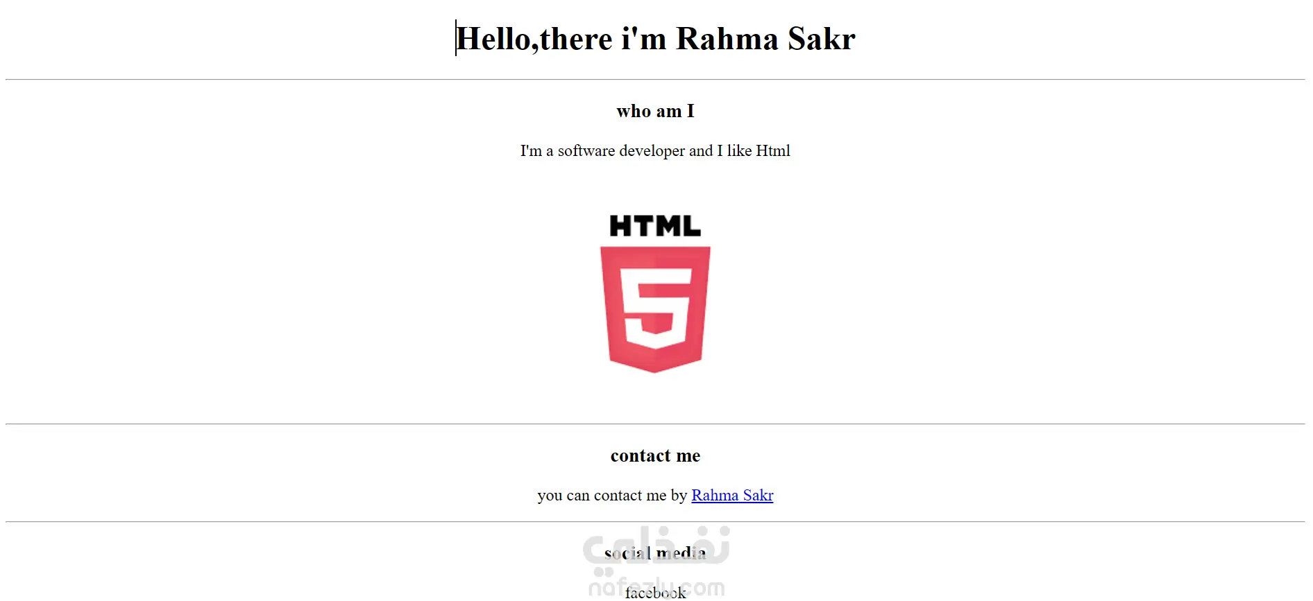Screen dimensions: 1313x601
Task: Click the word 'Rahma' in main heading
Action: (x=727, y=39)
